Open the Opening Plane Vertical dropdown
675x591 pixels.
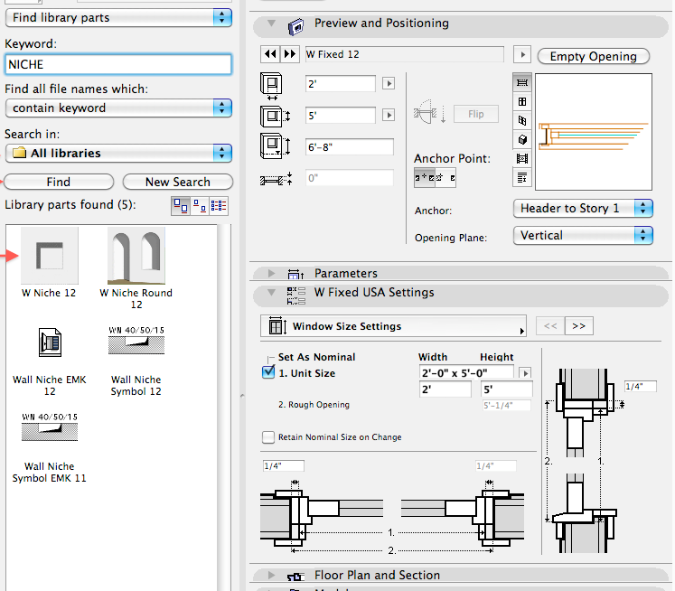click(x=582, y=236)
